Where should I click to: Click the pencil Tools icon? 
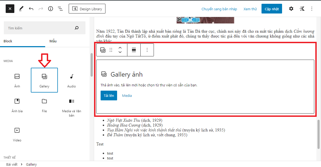coord(21,9)
